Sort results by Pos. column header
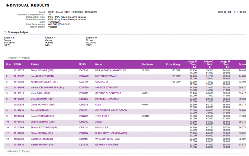This screenshot has width=249, height=156. click(9, 65)
